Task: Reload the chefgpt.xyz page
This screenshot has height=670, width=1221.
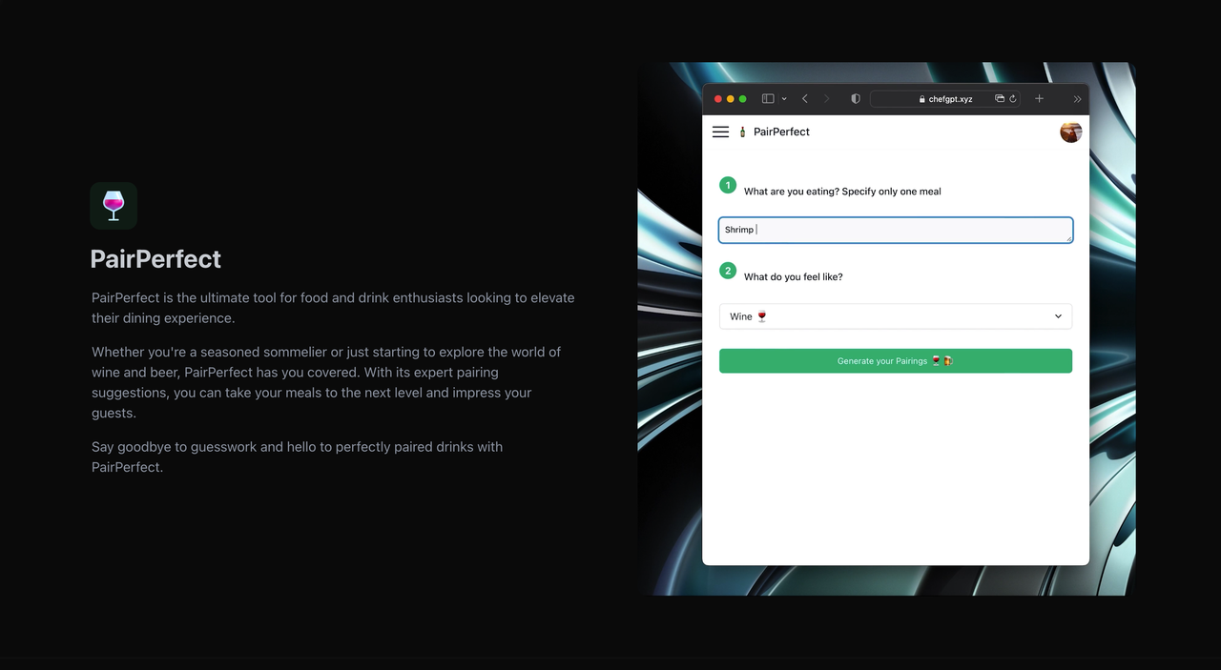Action: [1013, 98]
